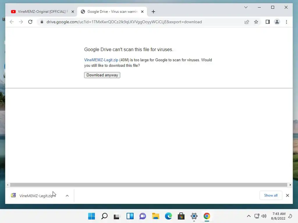Go back to the previous page in Chrome
This screenshot has width=298, height=223.
tap(12, 22)
